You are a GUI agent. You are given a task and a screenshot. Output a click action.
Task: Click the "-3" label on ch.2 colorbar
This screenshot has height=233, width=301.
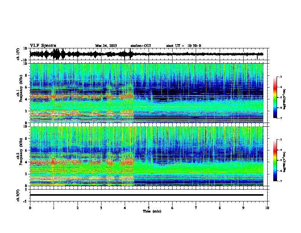tap(280, 140)
